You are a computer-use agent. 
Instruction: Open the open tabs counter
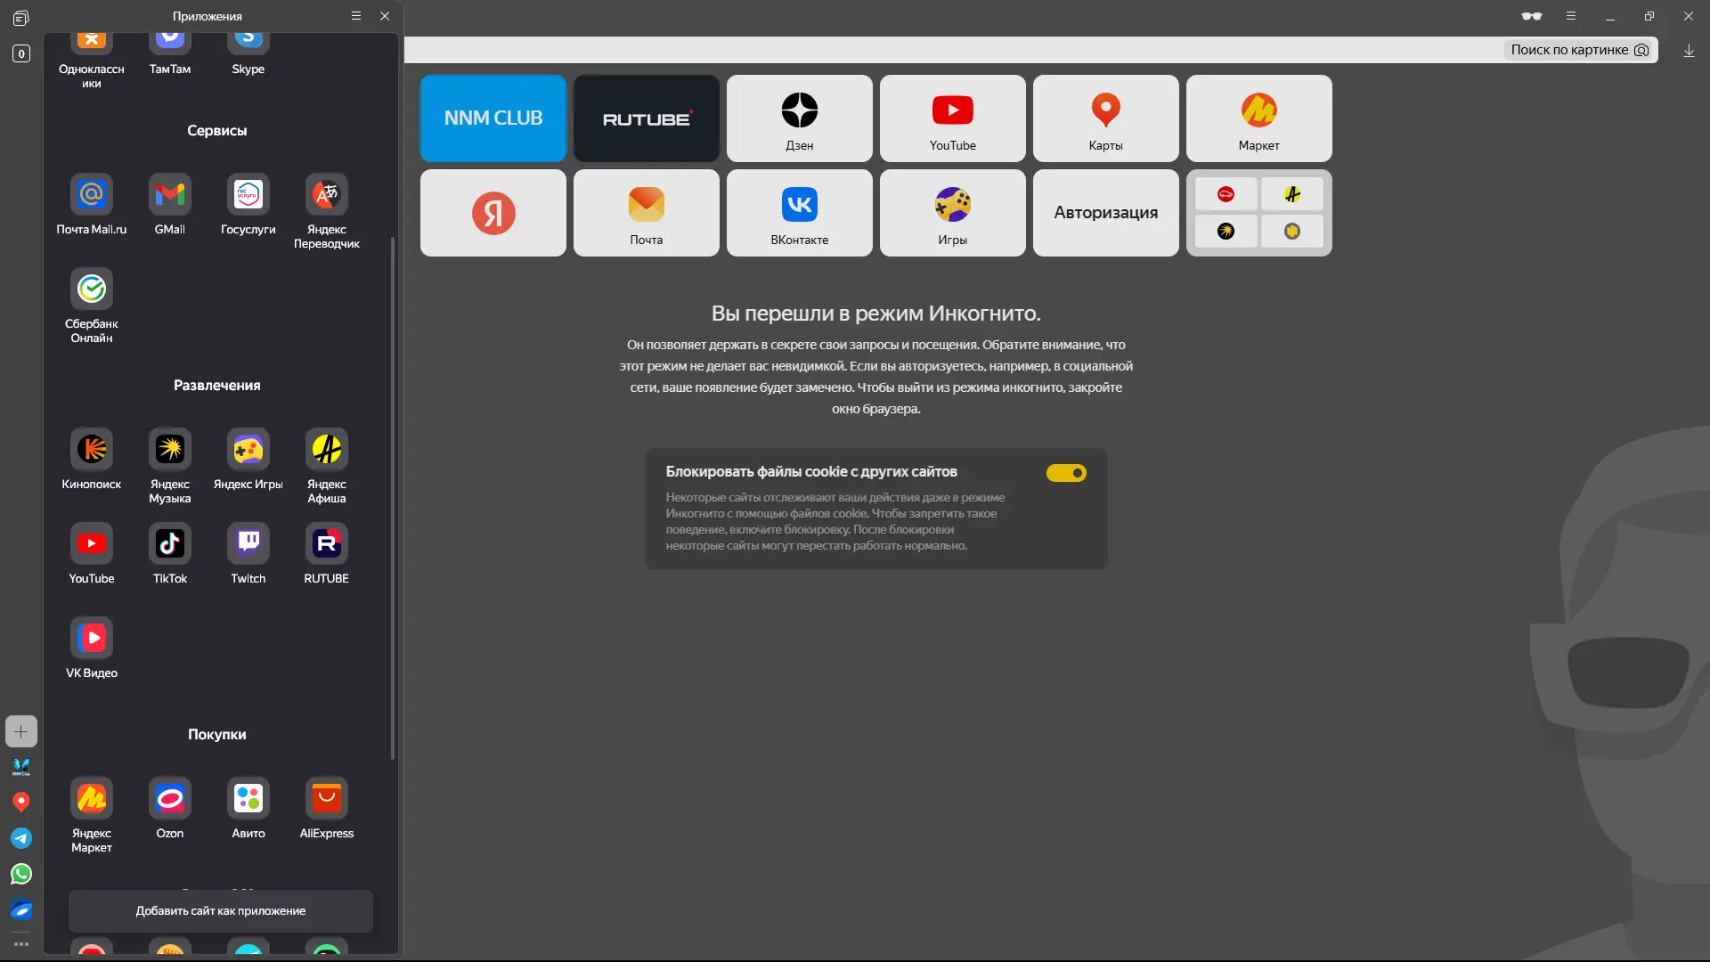(21, 53)
